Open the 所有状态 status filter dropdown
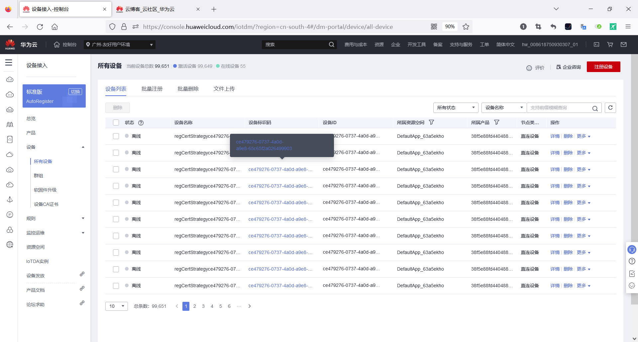638x342 pixels. click(456, 108)
